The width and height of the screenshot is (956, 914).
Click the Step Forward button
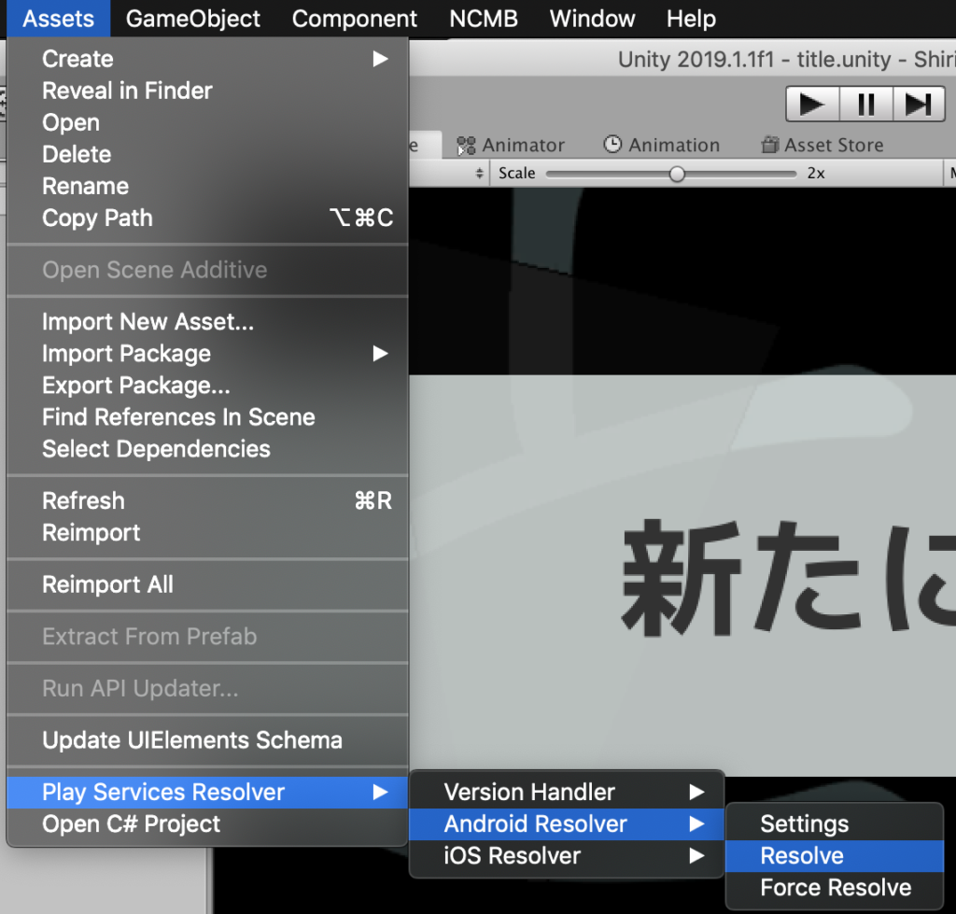(x=919, y=104)
